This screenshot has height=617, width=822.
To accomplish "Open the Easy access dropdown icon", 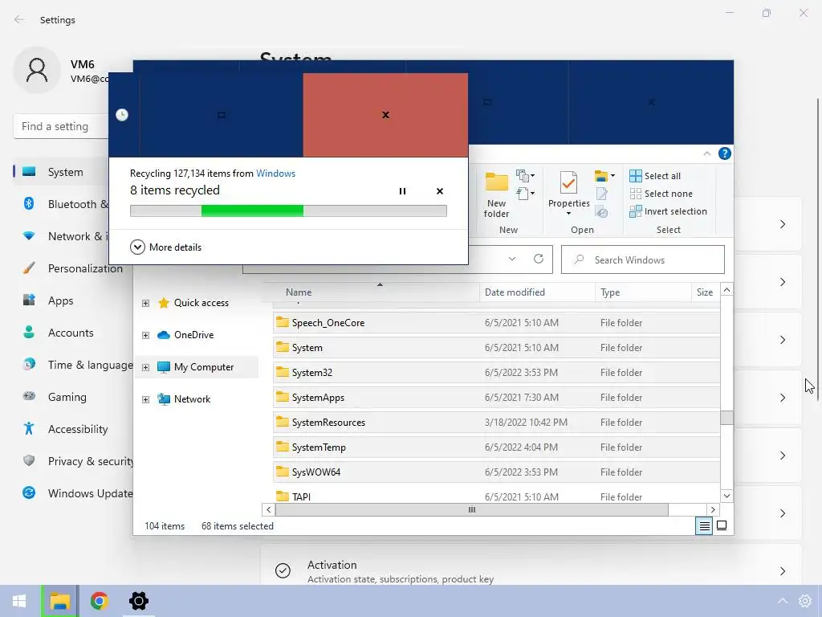I will tap(525, 194).
